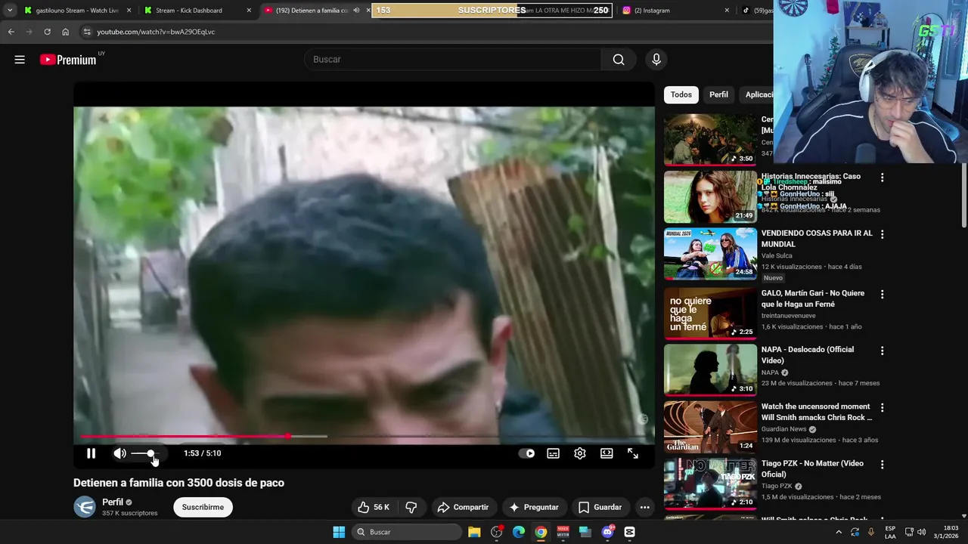Seek on the red video progress bar

(x=364, y=437)
